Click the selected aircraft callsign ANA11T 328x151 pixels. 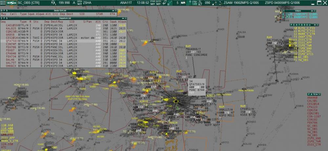(x=126, y=3)
